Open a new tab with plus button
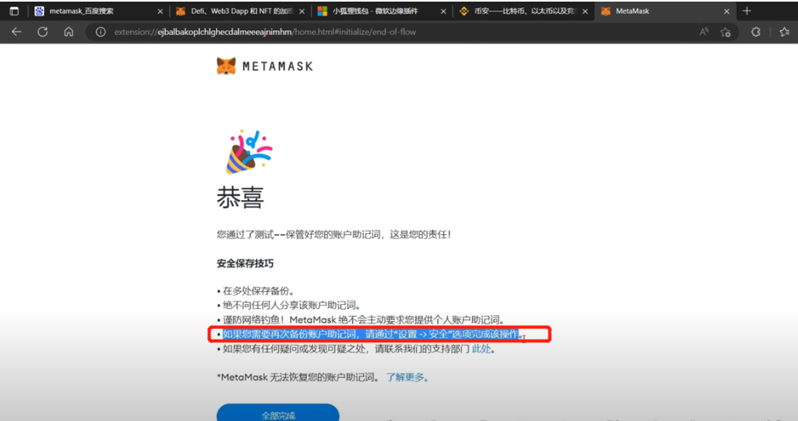Viewport: 798px width, 421px height. 747,11
